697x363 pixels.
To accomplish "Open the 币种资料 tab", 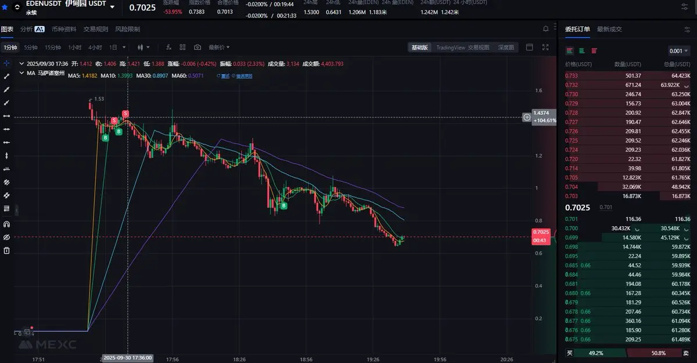I will pos(64,29).
